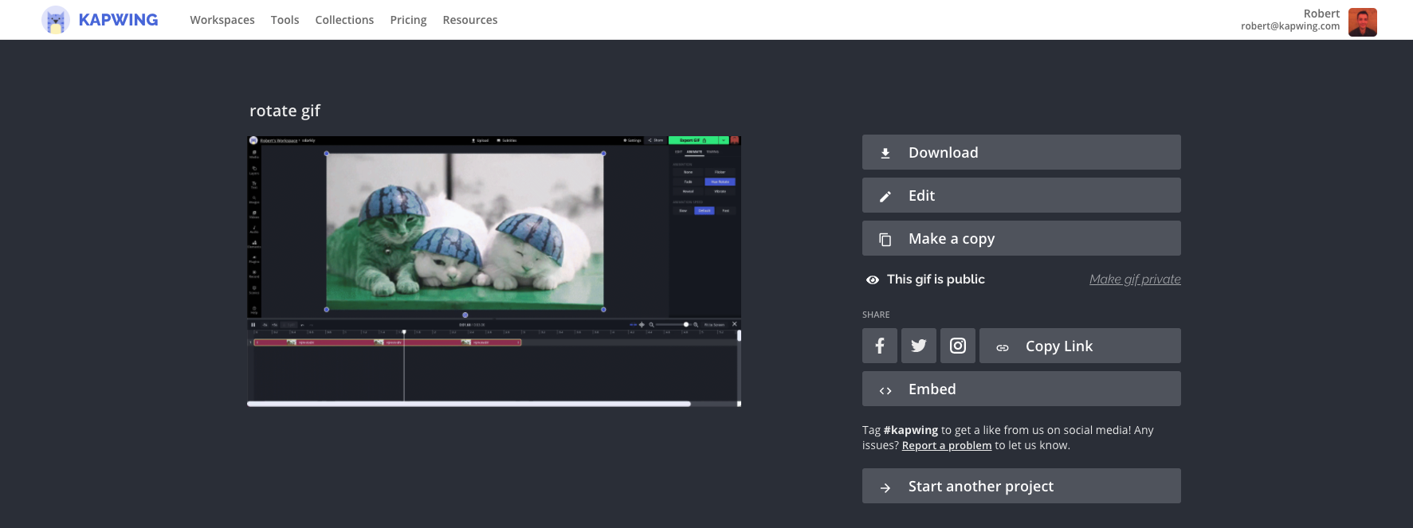
Task: Expand the Resources menu
Action: [469, 20]
